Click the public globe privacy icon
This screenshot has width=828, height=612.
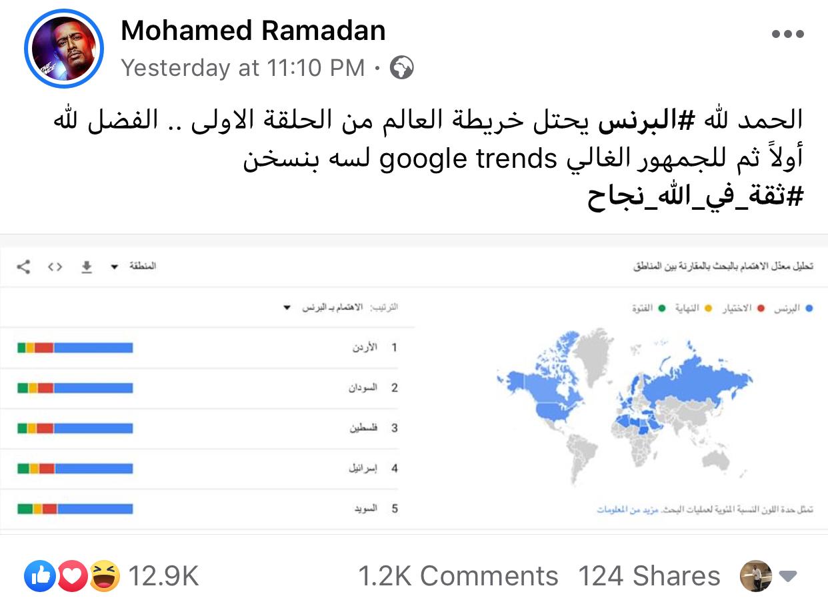[x=401, y=67]
